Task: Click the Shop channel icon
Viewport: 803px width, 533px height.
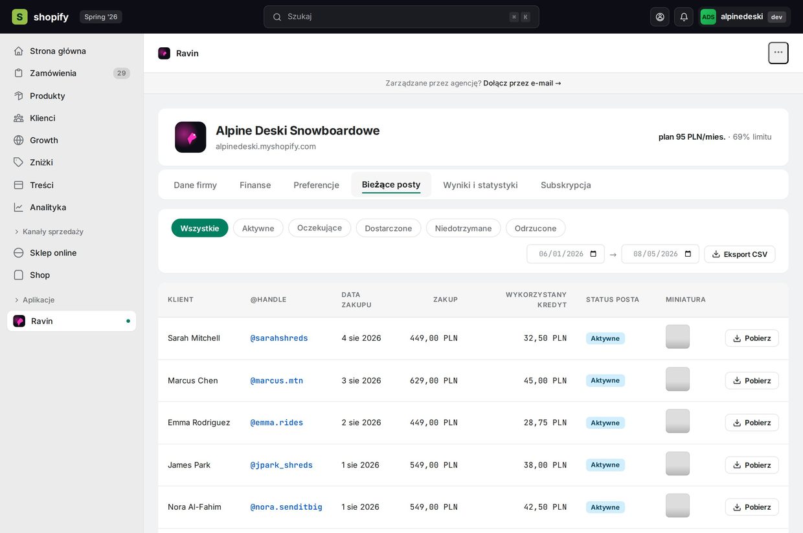Action: (x=19, y=275)
